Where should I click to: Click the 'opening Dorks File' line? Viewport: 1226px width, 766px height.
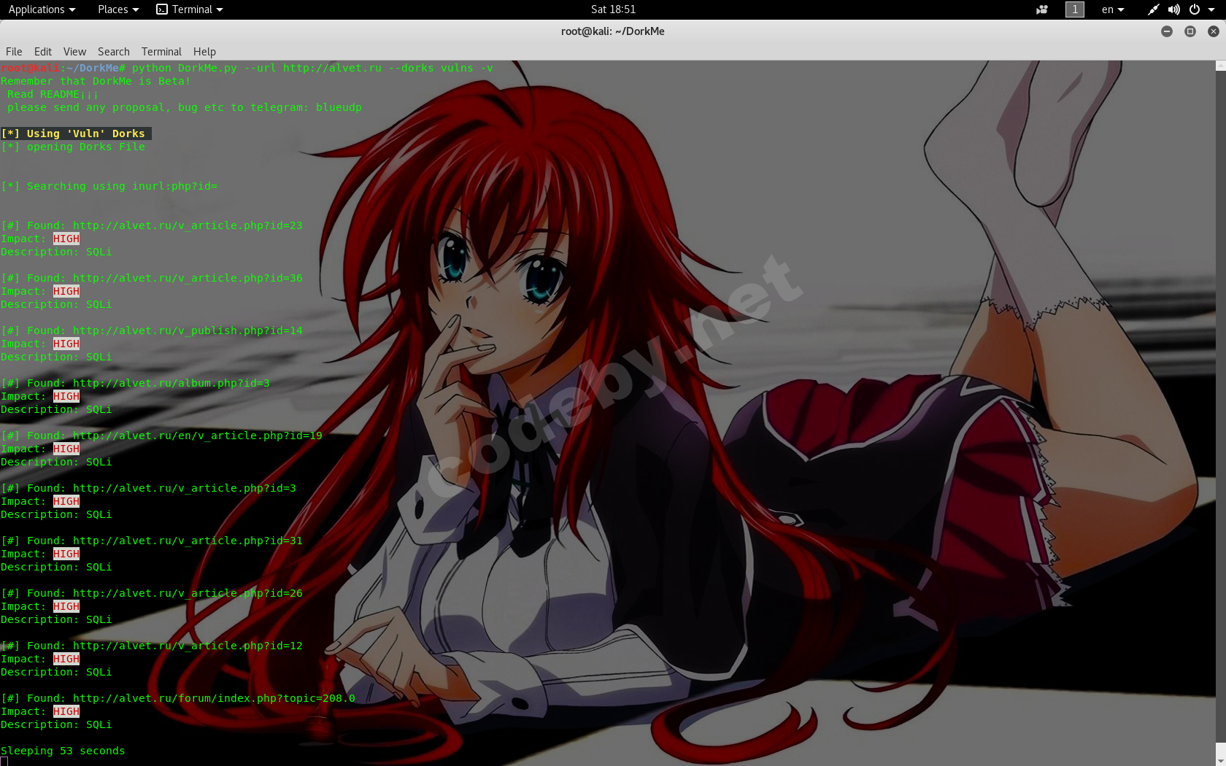pos(73,147)
